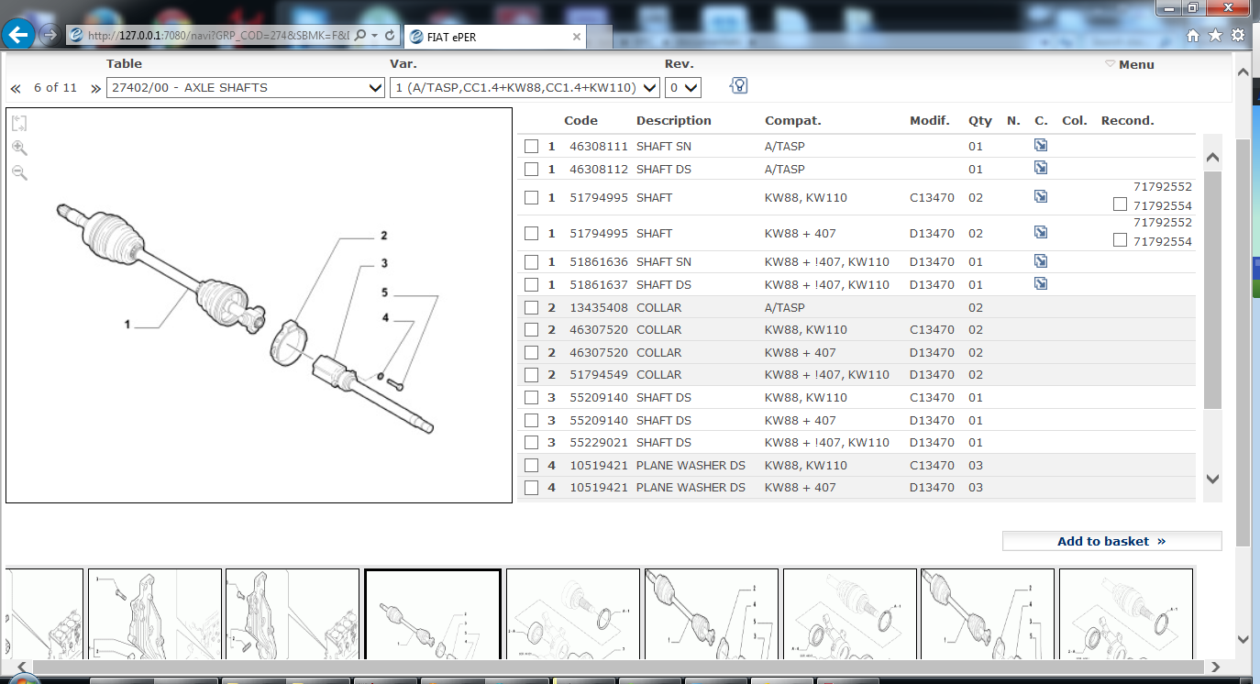Open the Rev. revision dropdown
The image size is (1260, 684).
coord(683,88)
